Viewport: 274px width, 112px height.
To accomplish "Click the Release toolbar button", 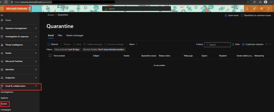I will tap(66, 44).
